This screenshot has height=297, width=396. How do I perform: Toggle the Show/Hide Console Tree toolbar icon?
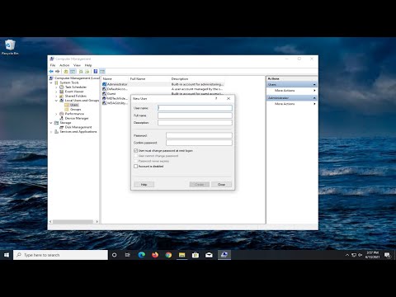point(73,72)
